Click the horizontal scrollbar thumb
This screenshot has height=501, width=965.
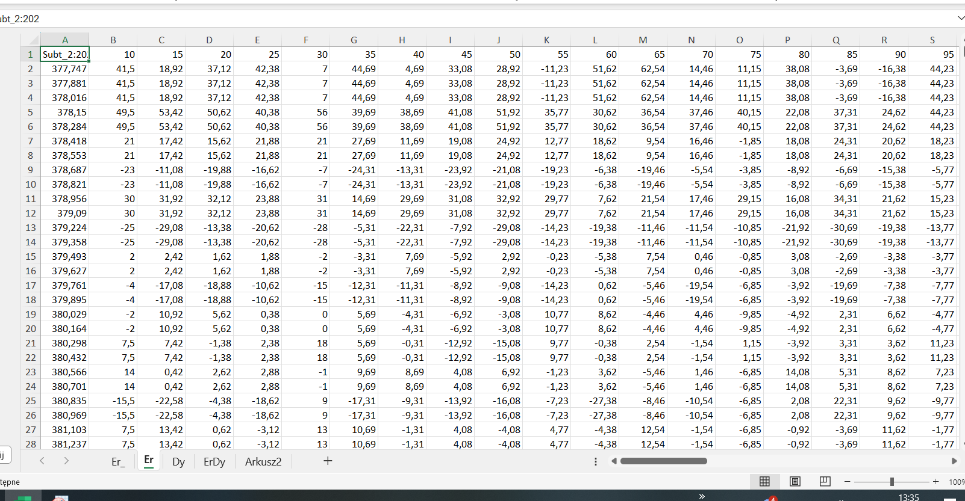663,461
